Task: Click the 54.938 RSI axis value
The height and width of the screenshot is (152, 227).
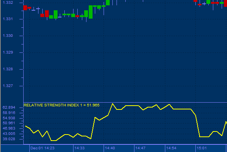Action: click(9, 118)
